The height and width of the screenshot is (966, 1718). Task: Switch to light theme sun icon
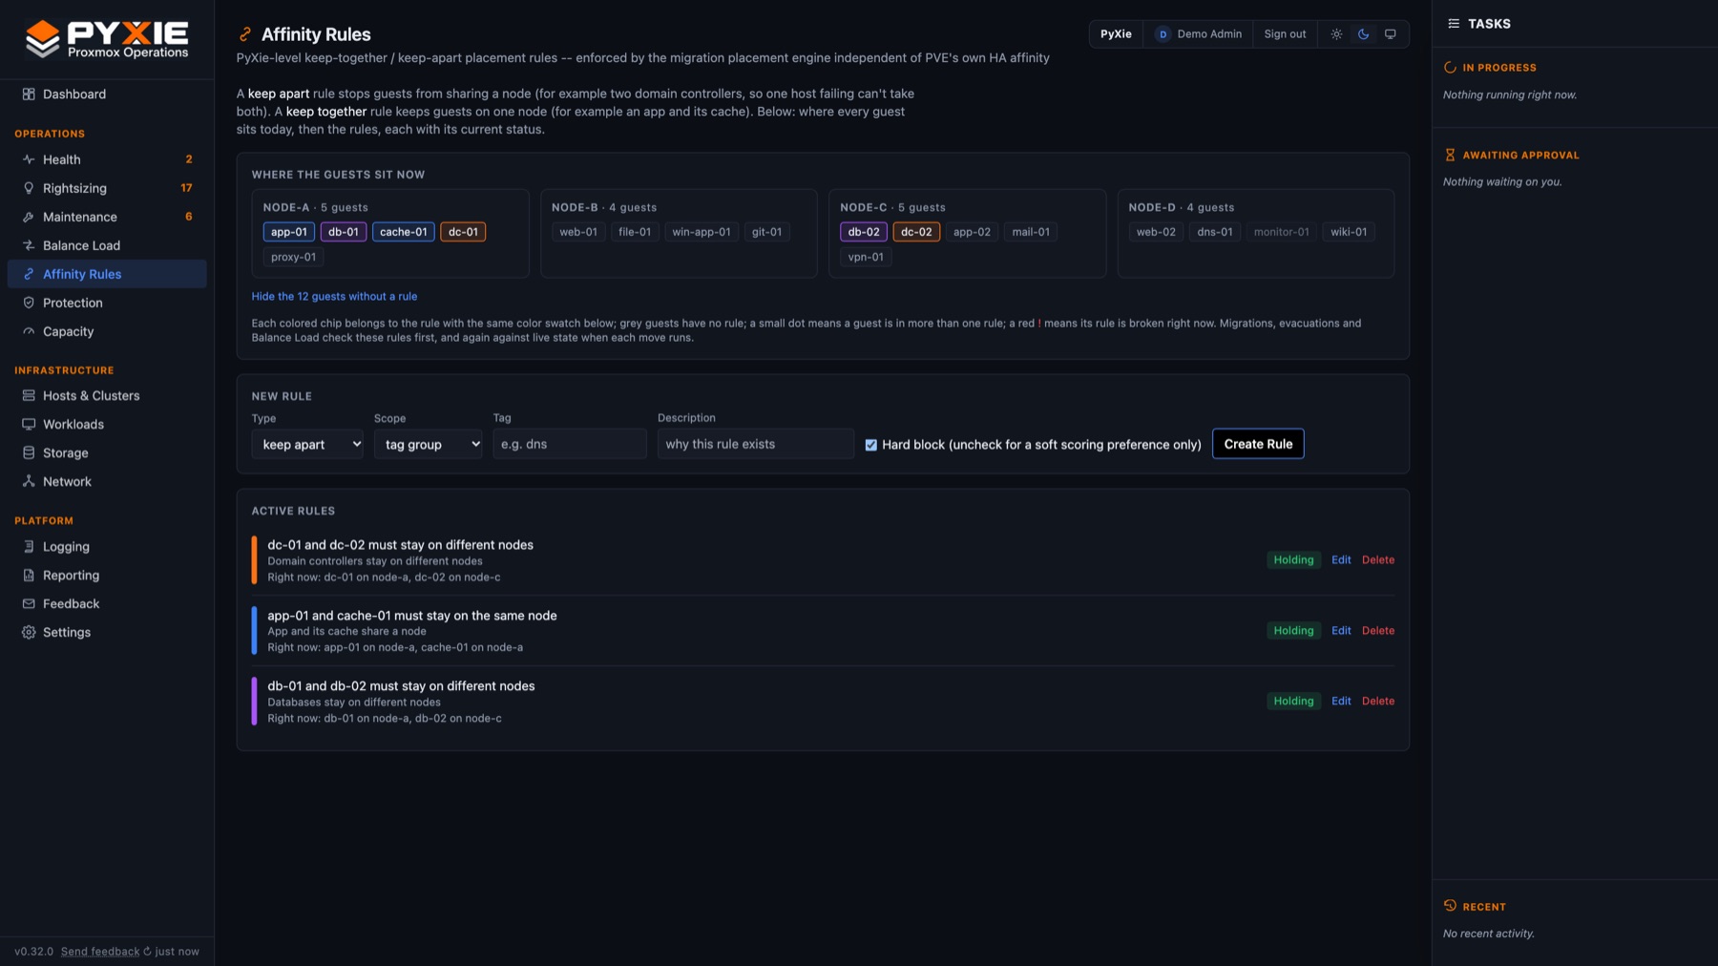(1336, 34)
